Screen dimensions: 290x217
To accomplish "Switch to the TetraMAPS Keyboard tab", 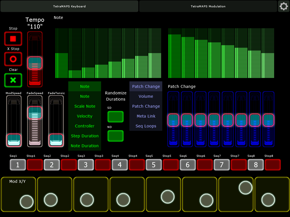I will tap(69, 6).
